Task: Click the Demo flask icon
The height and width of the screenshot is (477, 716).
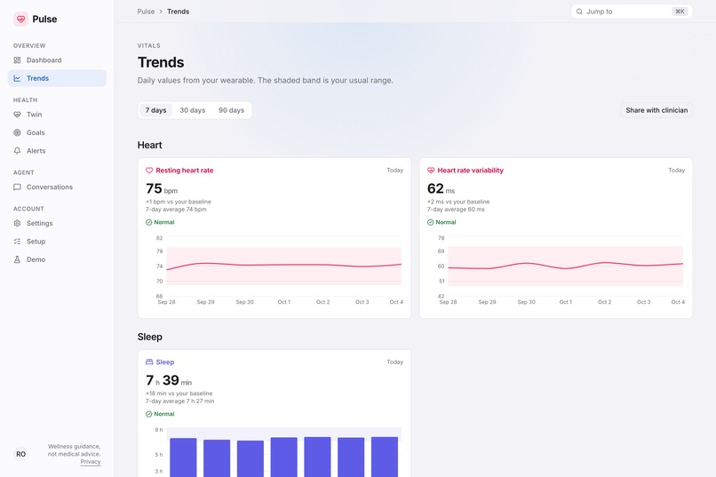Action: [x=17, y=259]
